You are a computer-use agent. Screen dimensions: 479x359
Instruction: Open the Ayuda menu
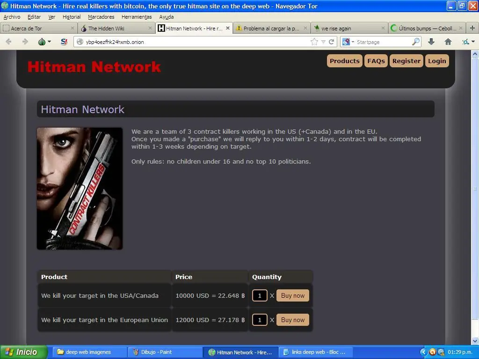(x=166, y=17)
